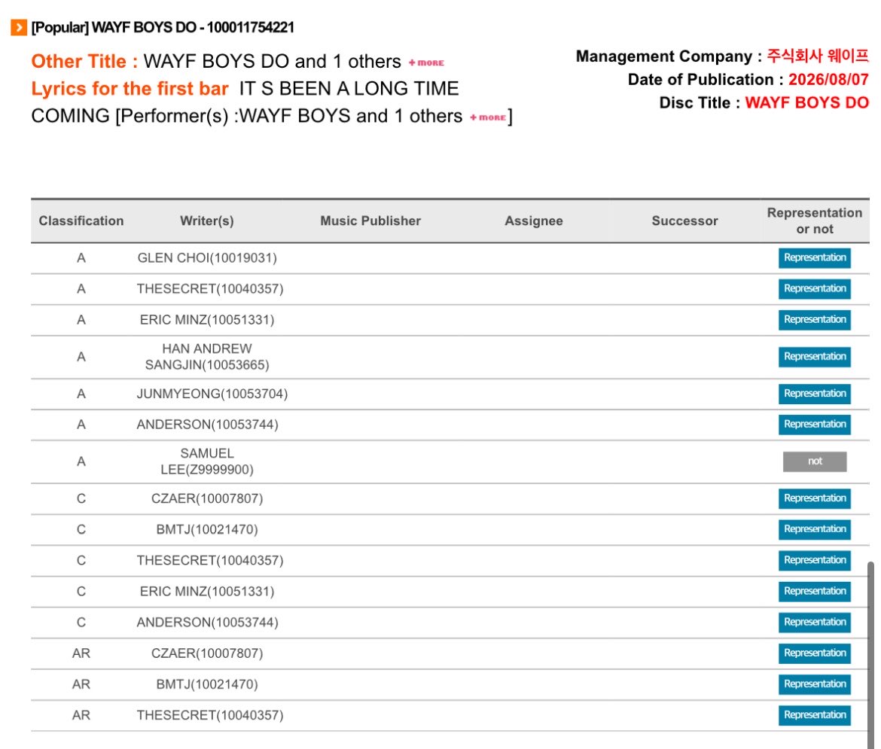Click Representation badge in C THESECRET row
The image size is (881, 749).
click(x=814, y=560)
